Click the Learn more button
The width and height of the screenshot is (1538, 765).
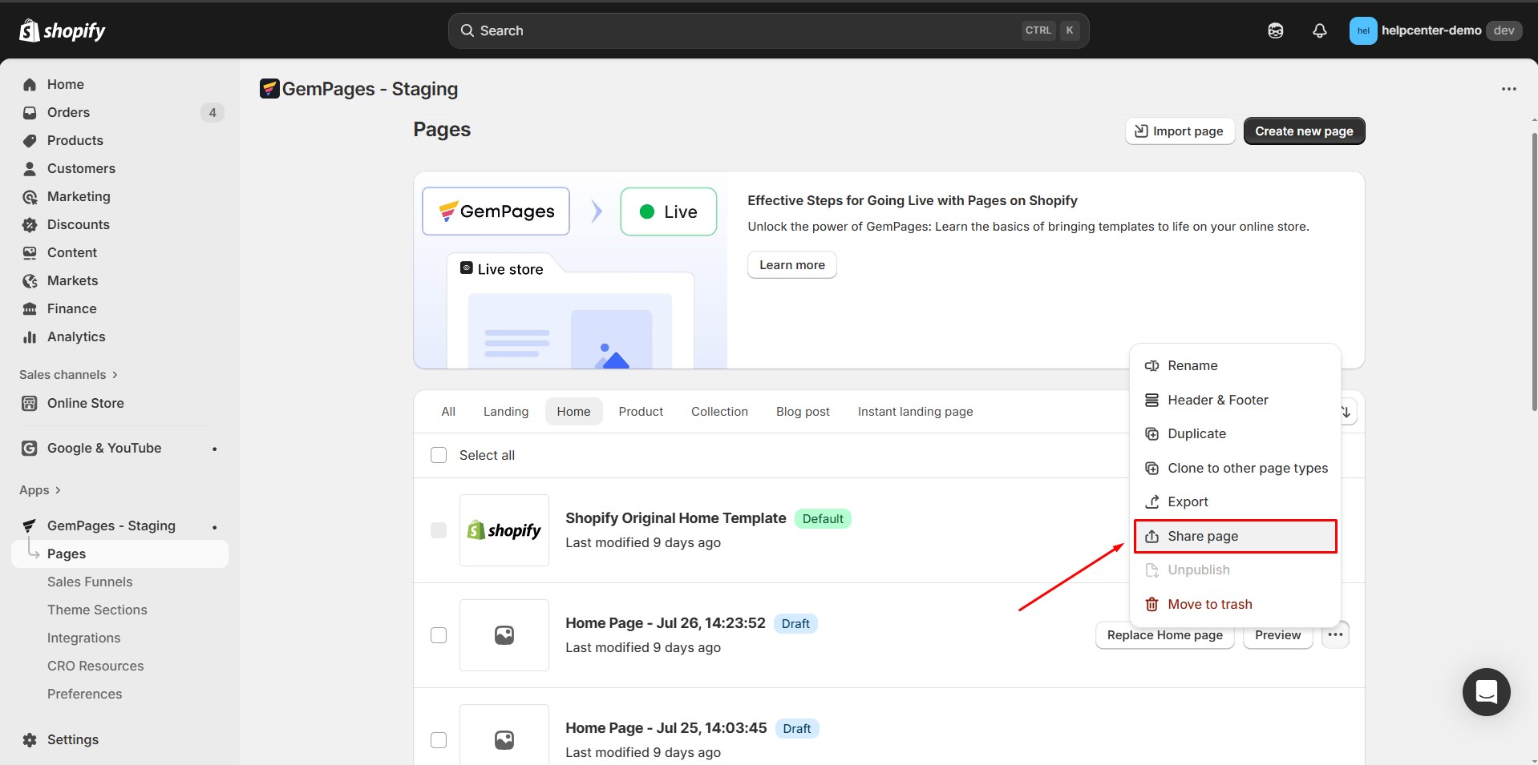tap(791, 265)
